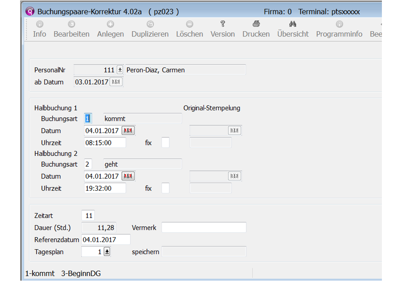The width and height of the screenshot is (402, 281).
Task: Click the Bearbeiten toolbar icon
Action: (71, 24)
